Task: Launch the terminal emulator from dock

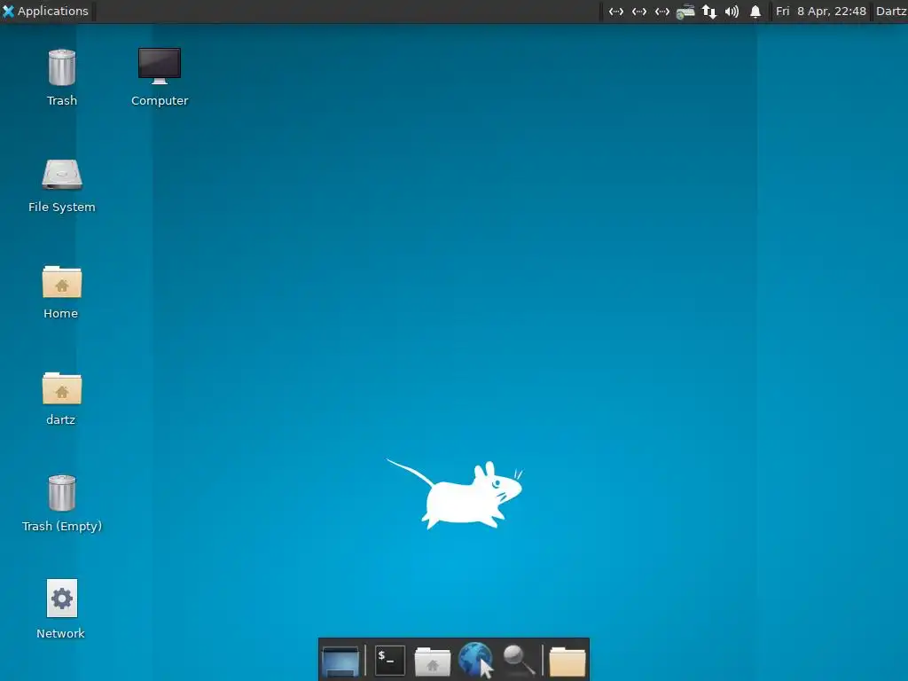Action: click(x=390, y=660)
